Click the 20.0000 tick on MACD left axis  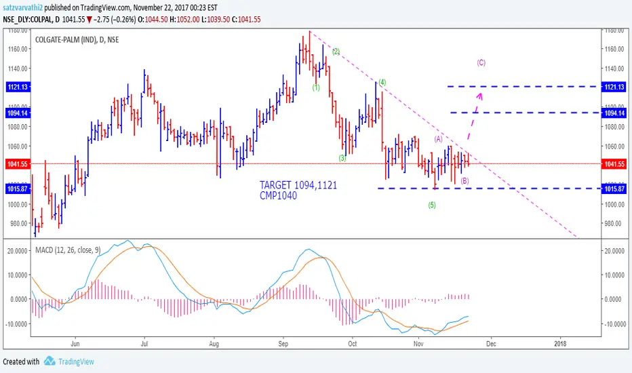18,251
